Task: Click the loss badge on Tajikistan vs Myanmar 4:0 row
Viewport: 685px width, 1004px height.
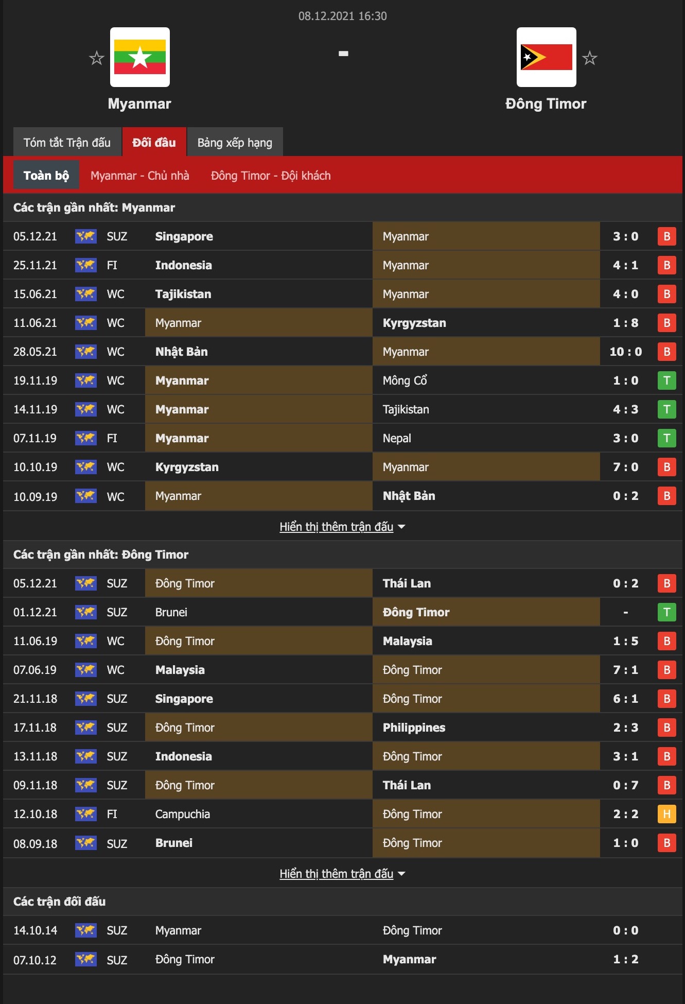Action: (666, 294)
